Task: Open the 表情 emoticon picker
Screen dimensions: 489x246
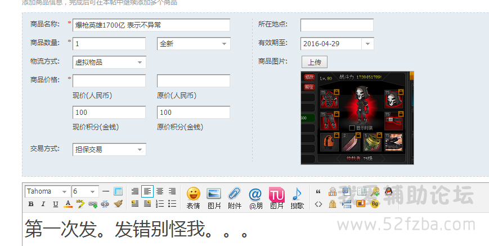Action: pyautogui.click(x=194, y=198)
